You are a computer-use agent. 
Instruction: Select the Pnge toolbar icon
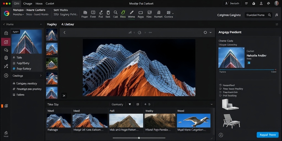point(85,12)
